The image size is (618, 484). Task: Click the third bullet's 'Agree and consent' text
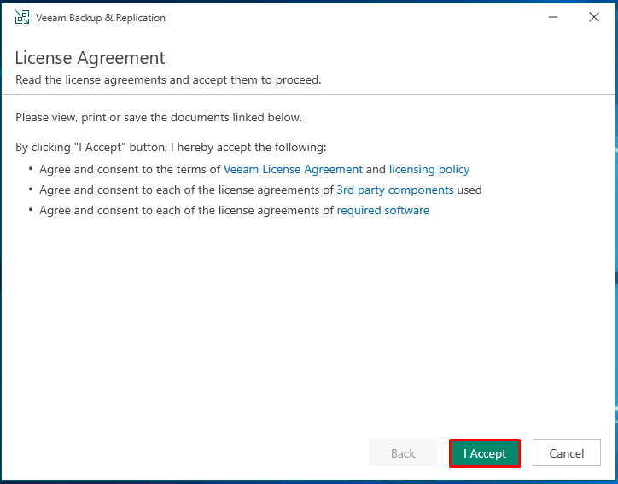(93, 211)
